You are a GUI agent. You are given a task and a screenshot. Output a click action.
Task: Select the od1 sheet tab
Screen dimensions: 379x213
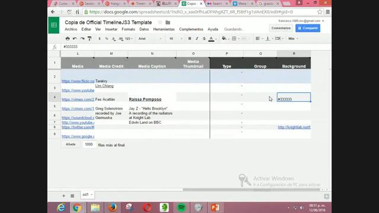(87, 195)
